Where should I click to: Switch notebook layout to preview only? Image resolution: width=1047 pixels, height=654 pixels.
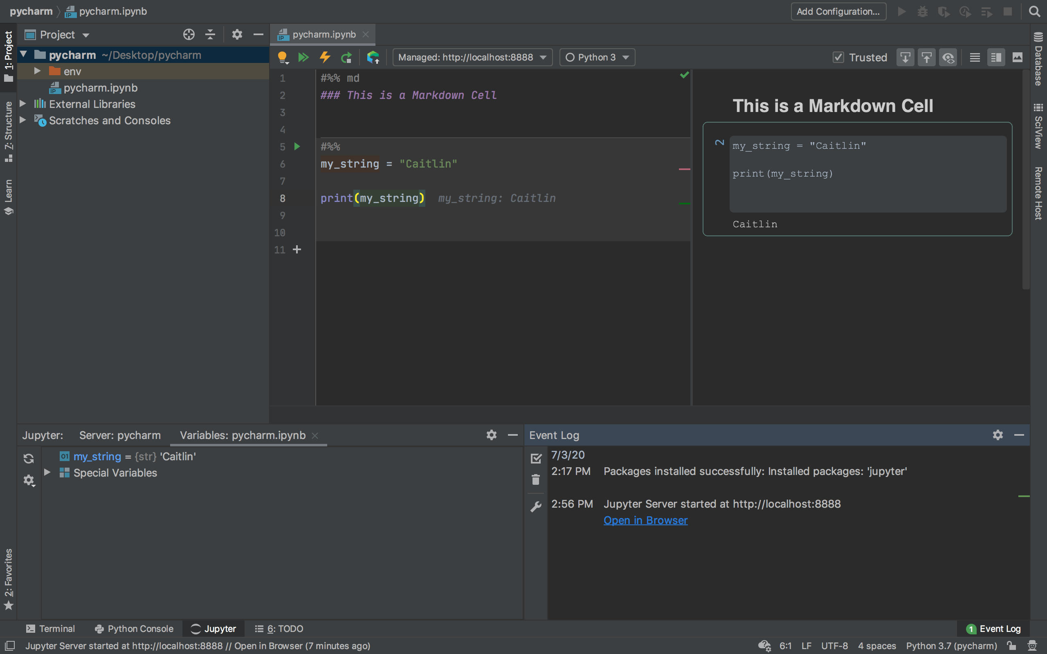pyautogui.click(x=1017, y=57)
